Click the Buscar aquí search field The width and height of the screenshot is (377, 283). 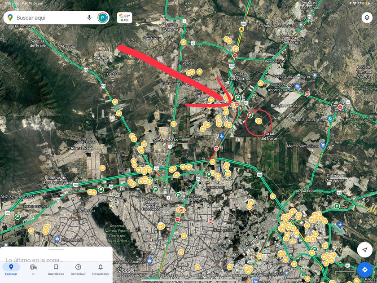click(x=56, y=18)
